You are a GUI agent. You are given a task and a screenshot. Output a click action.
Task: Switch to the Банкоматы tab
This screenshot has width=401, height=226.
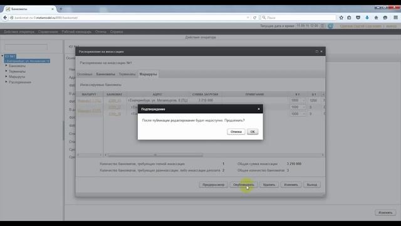[x=106, y=74]
